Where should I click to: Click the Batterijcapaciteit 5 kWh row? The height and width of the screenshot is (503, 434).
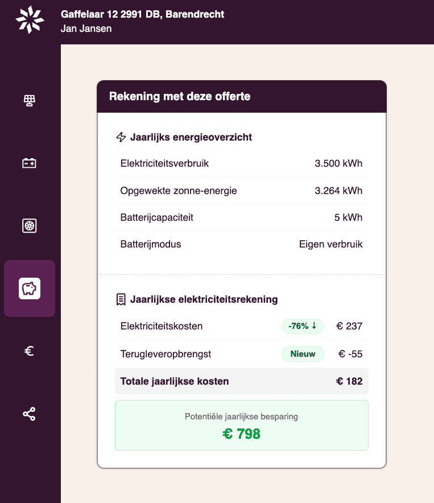[241, 217]
